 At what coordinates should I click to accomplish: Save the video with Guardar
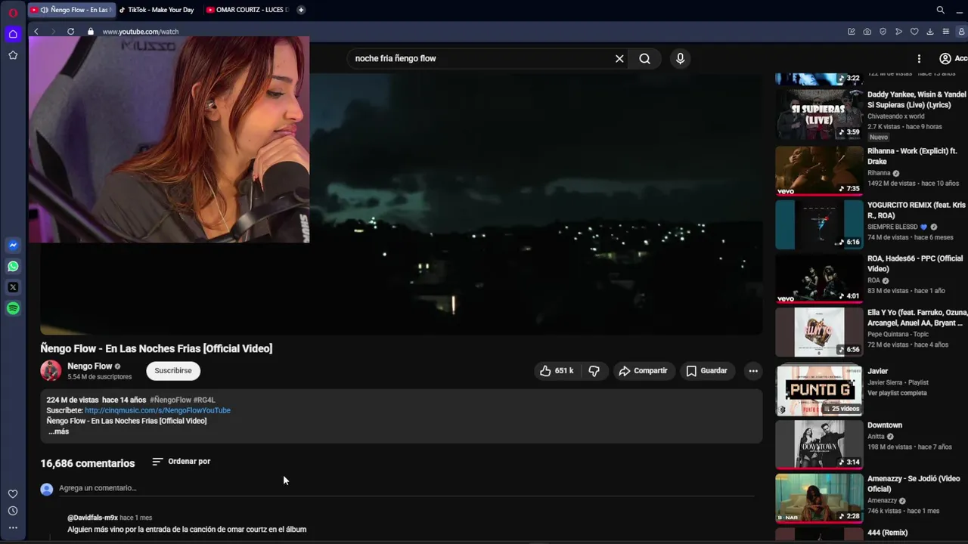[707, 371]
